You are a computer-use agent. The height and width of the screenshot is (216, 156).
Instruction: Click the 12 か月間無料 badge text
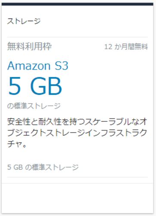pos(126,47)
